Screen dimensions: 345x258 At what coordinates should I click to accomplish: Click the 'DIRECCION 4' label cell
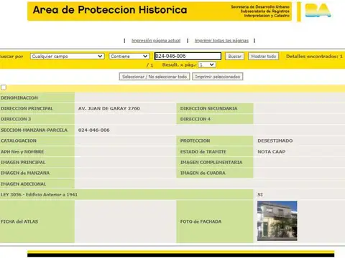pyautogui.click(x=215, y=119)
